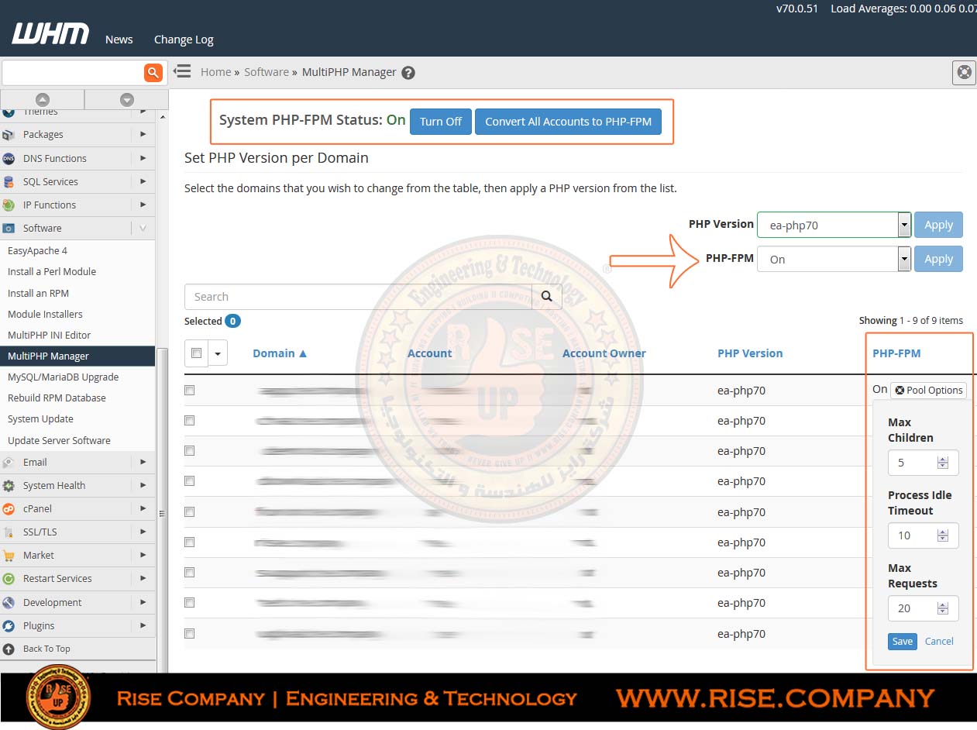This screenshot has height=730, width=977.
Task: Adjust Process Idle Timeout value spinner
Action: point(943,535)
